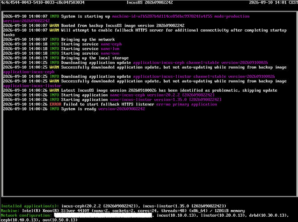This screenshot has height=222, width=298.
Task: Click the "Will attempt to enable fallback HTTPS server" line
Action: [145, 32]
